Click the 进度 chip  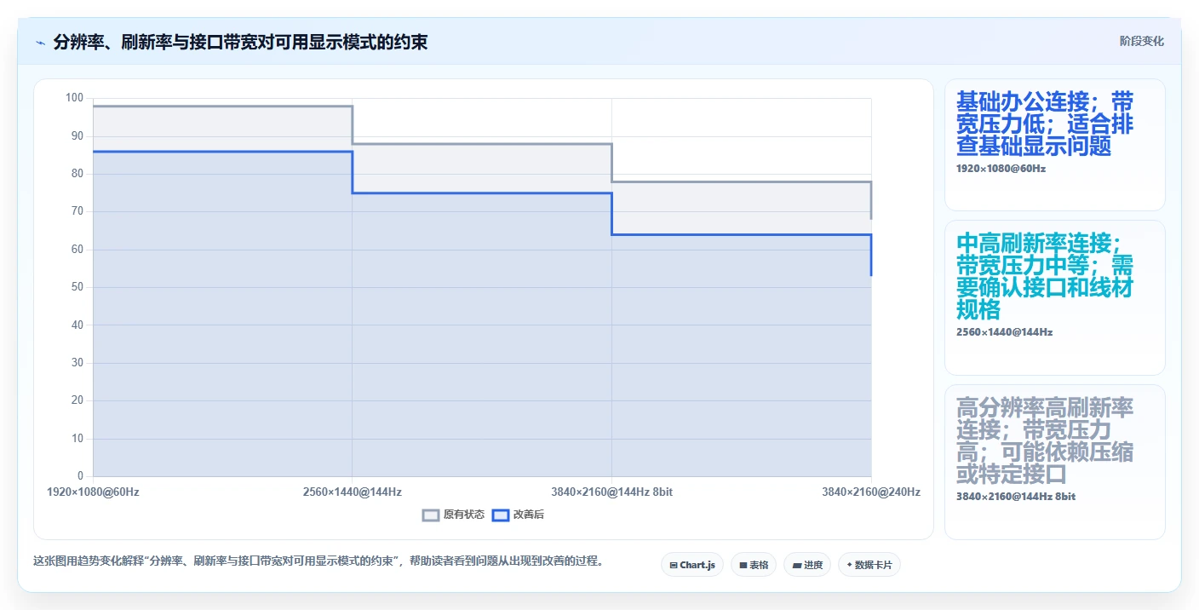click(x=807, y=565)
